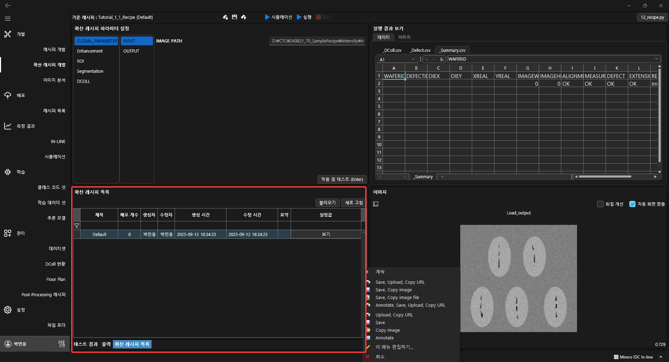Viewport: 669px width, 362px height.
Task: Uncheck the 자동 화면 맞춤 checkbox
Action: (632, 204)
